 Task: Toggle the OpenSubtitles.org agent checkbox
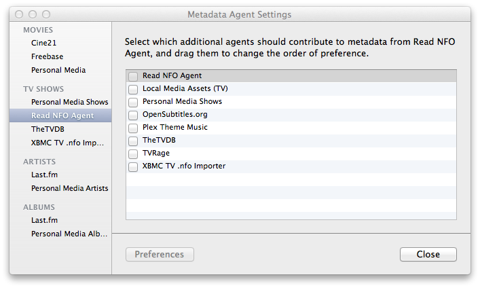[133, 115]
